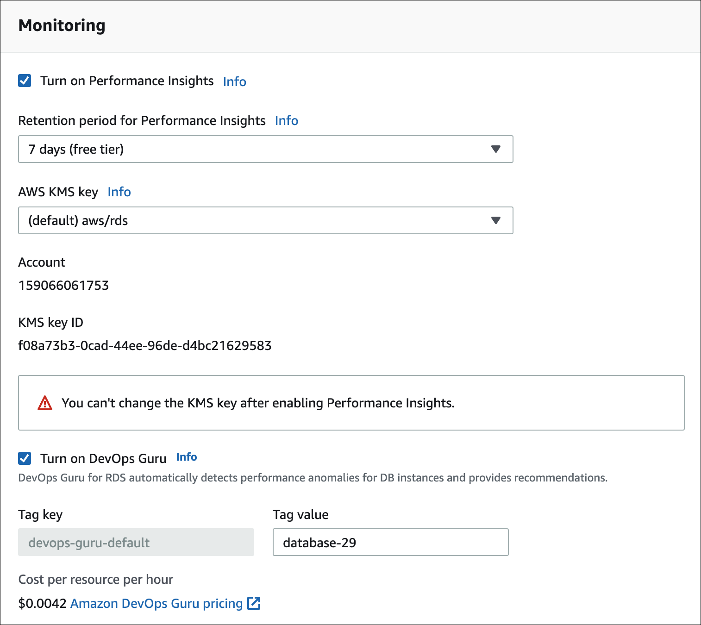Image resolution: width=701 pixels, height=625 pixels.
Task: Open Amazon DevOps Guru pricing external link icon
Action: [254, 603]
